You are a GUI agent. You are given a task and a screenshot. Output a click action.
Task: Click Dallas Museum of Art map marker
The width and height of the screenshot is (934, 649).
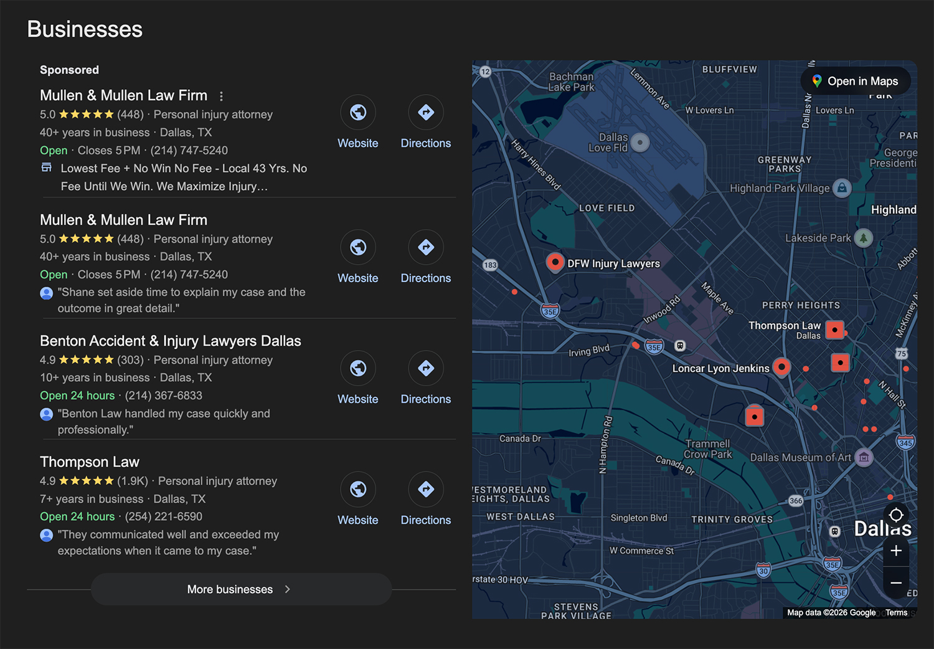[863, 457]
